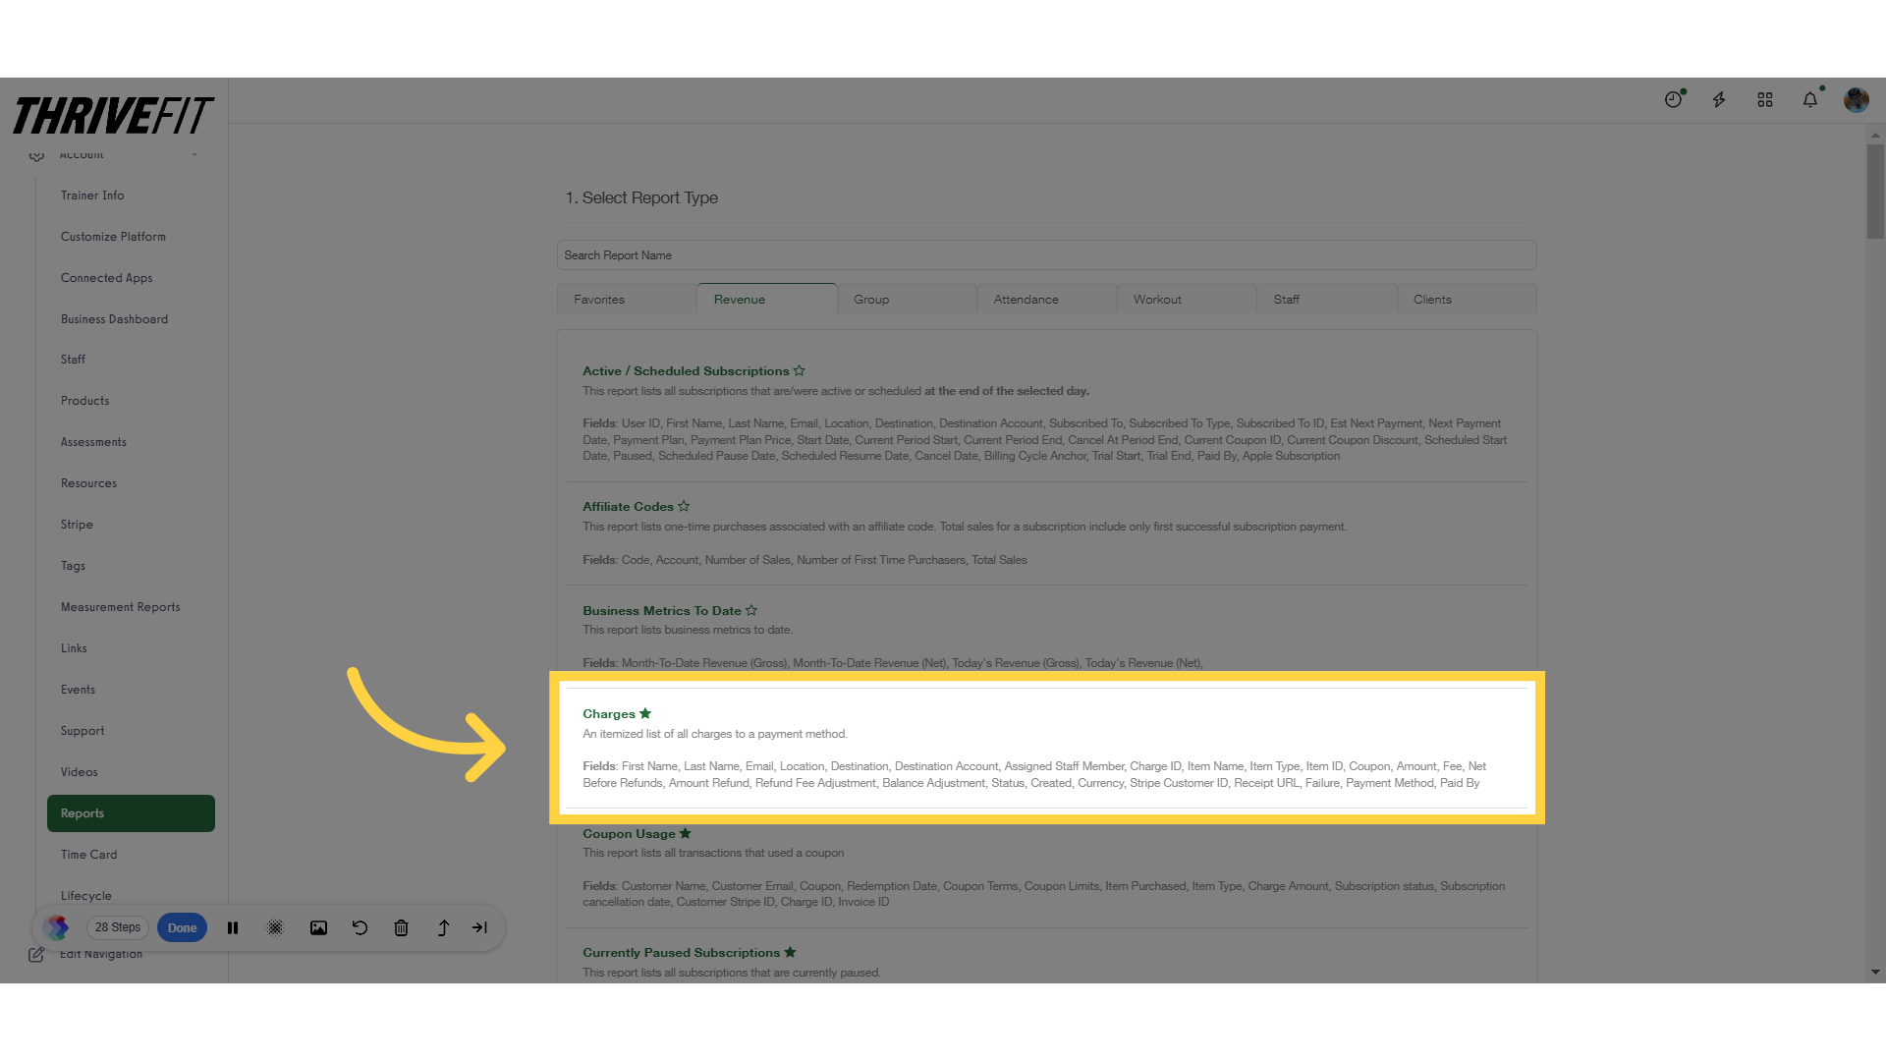The image size is (1886, 1061).
Task: Expand the Active Subscriptions report details
Action: [x=686, y=370]
